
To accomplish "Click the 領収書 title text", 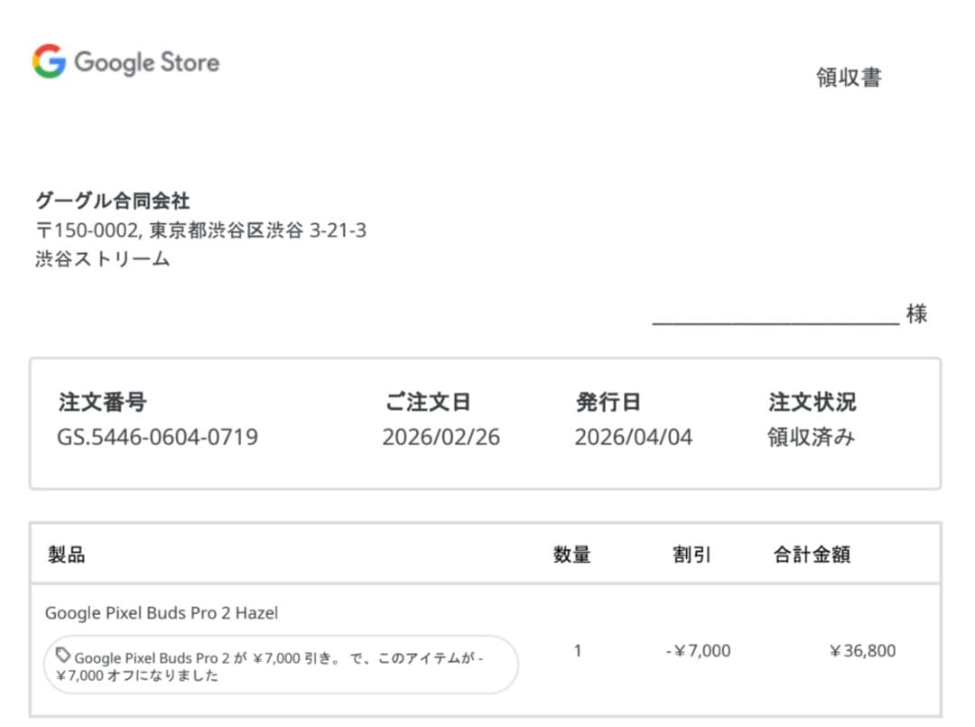I will point(849,78).
